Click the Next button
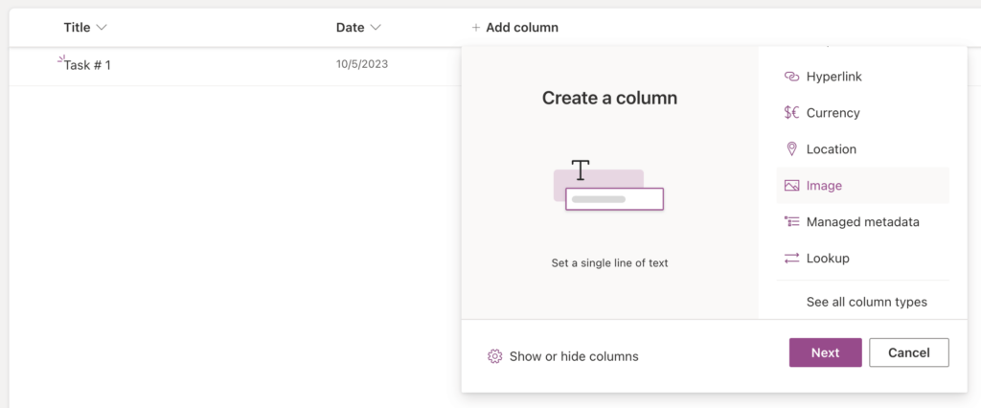This screenshot has width=981, height=408. (x=825, y=352)
